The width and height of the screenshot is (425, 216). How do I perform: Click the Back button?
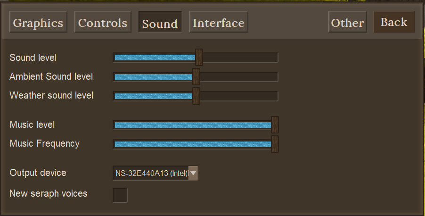(394, 22)
